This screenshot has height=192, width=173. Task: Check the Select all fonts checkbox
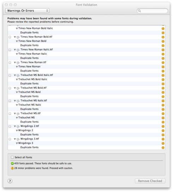[12, 157]
